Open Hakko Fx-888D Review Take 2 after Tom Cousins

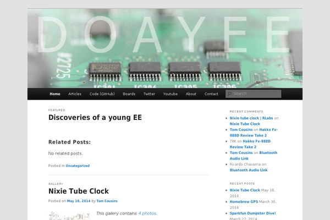[254, 133]
